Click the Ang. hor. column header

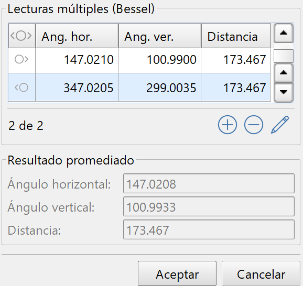(x=77, y=36)
